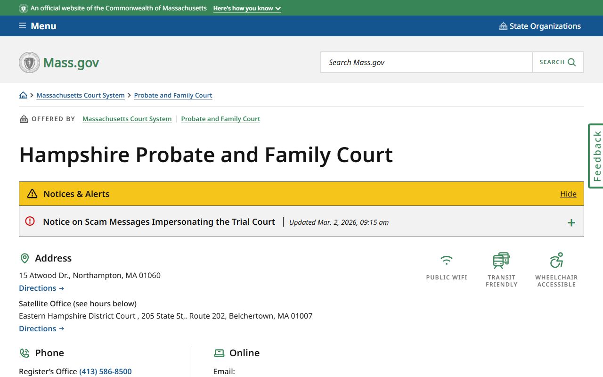The height and width of the screenshot is (377, 603).
Task: Click the Hampshire Probate and Family Court heading
Action: pyautogui.click(x=206, y=155)
